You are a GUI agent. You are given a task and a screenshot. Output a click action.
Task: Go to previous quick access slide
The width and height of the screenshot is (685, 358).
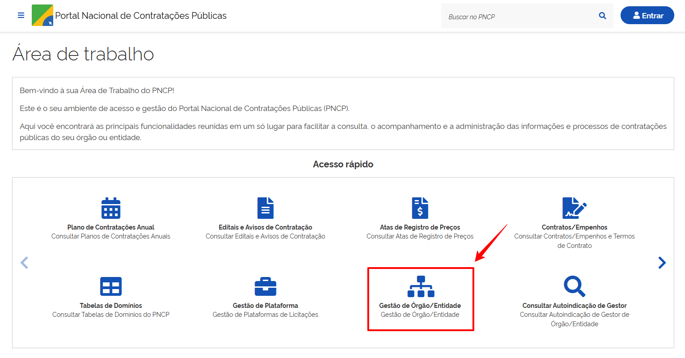(25, 263)
